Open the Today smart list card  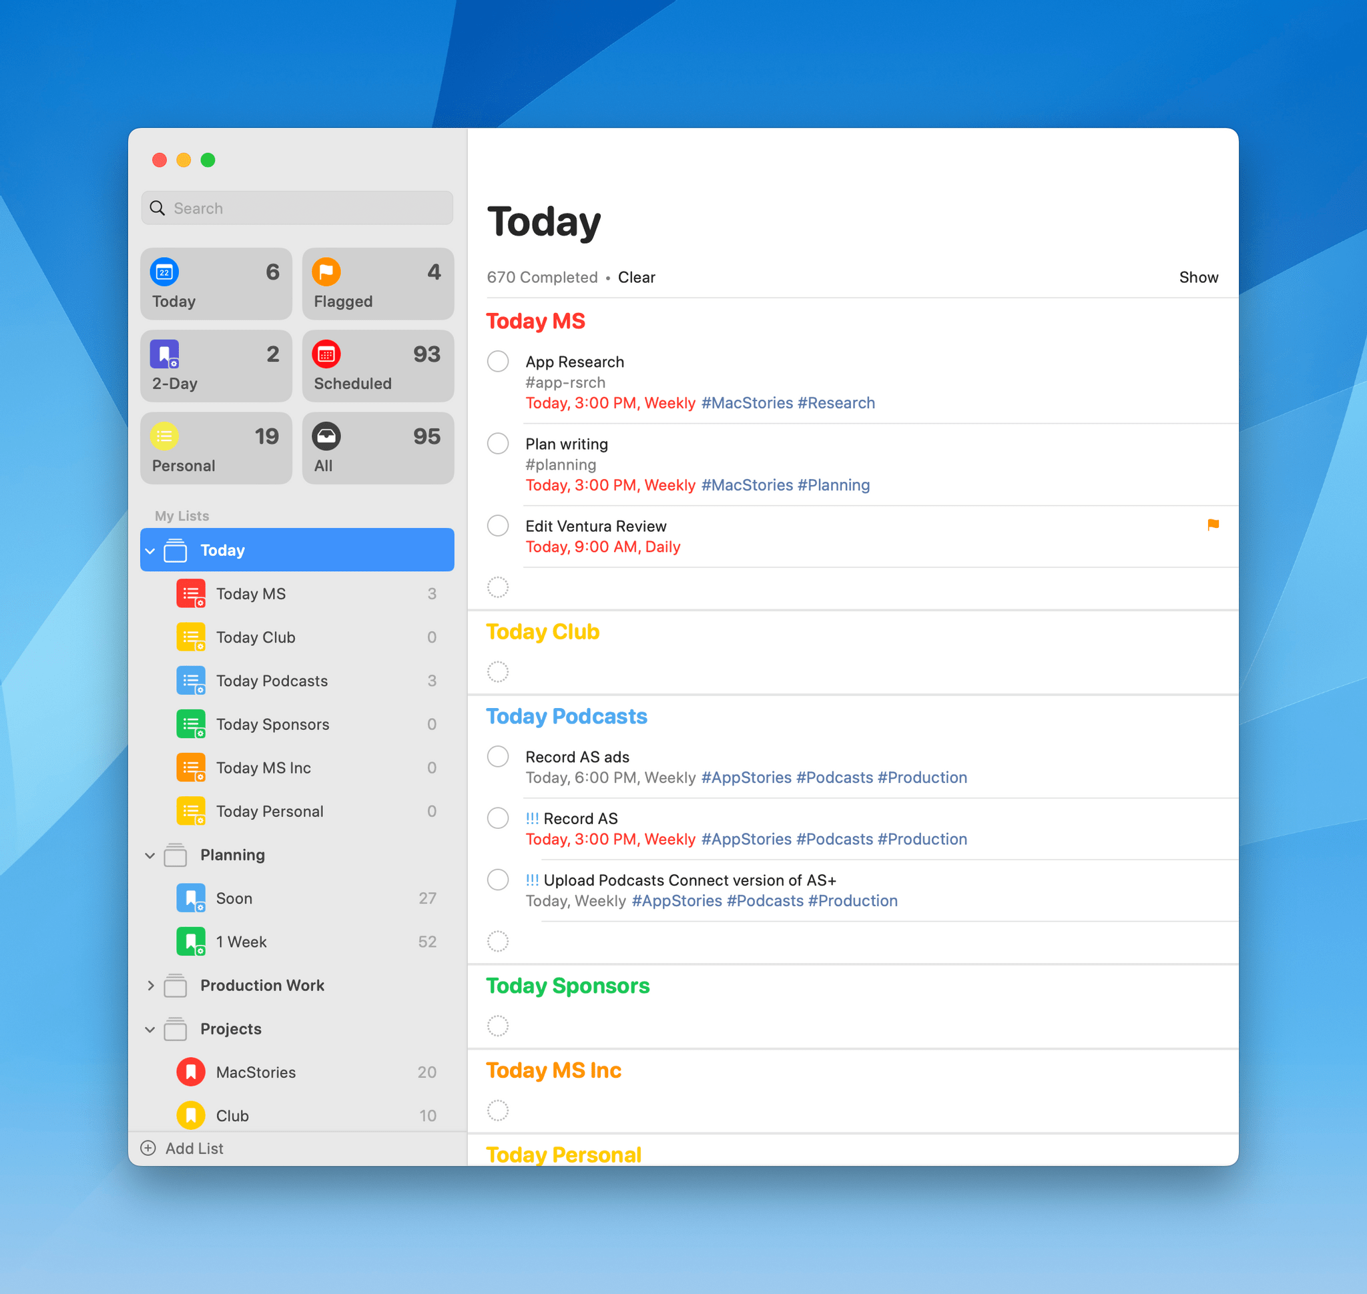(x=216, y=284)
